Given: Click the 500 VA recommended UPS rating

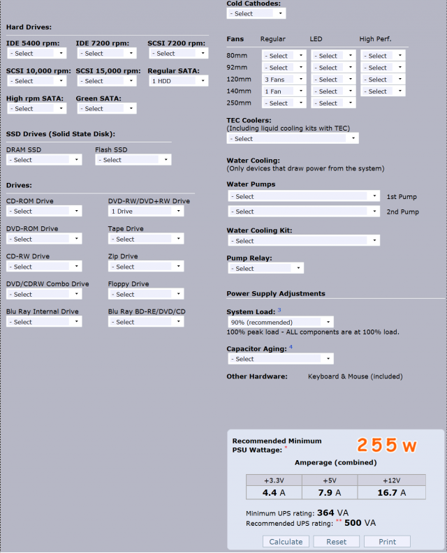Looking at the screenshot, I should coord(360,523).
